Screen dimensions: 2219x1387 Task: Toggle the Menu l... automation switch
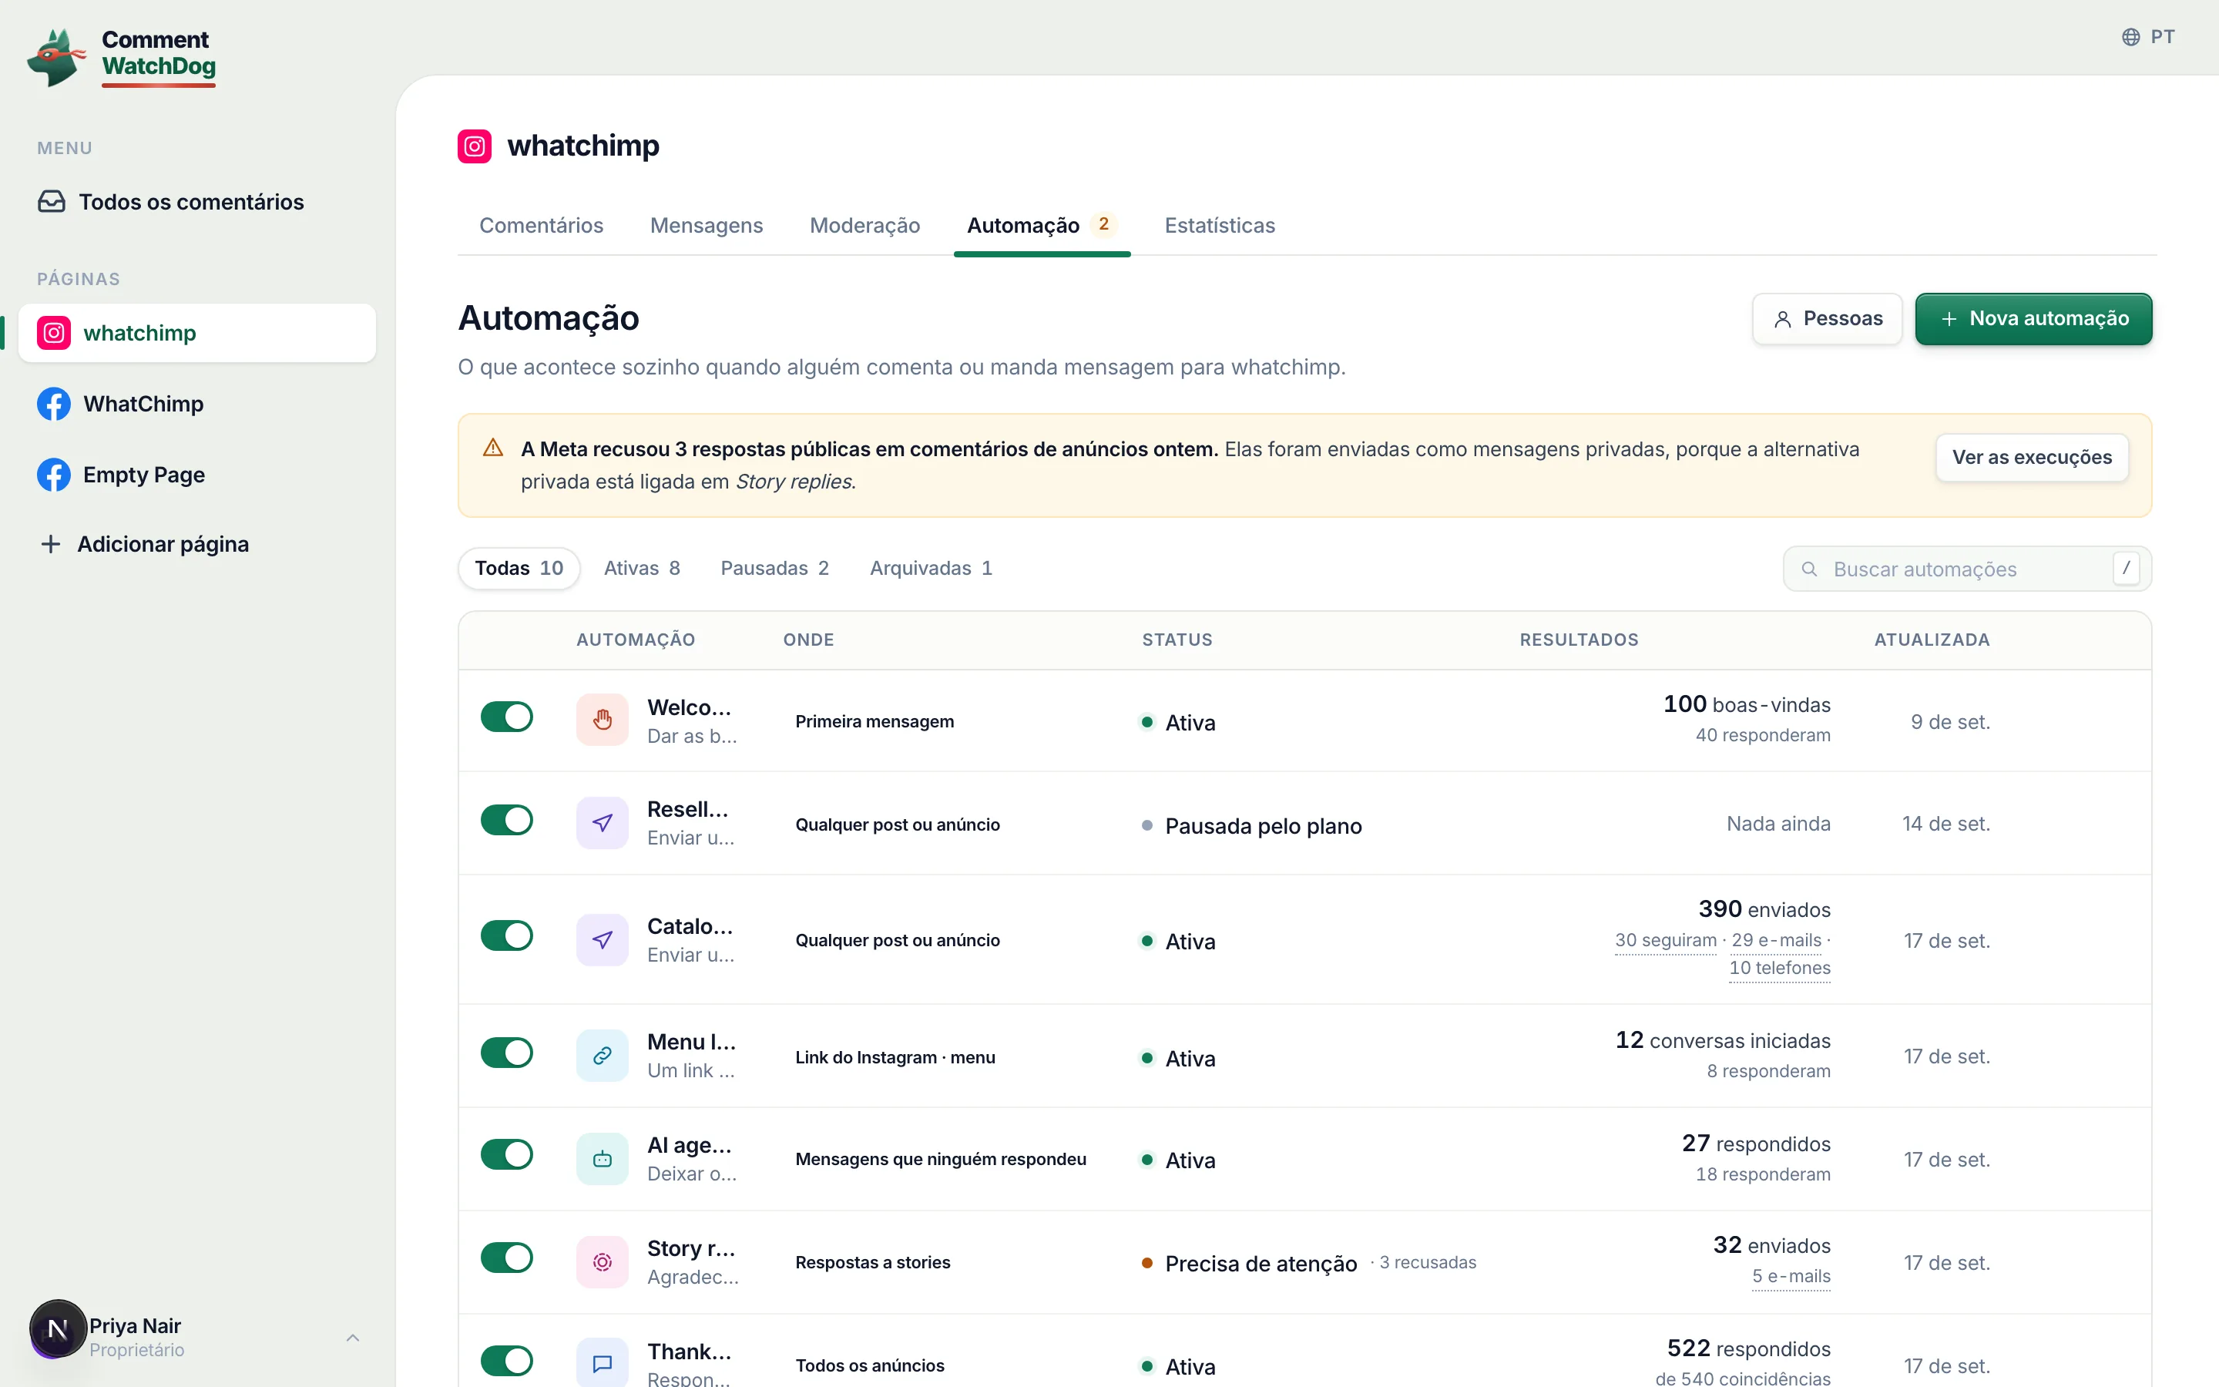click(x=507, y=1052)
